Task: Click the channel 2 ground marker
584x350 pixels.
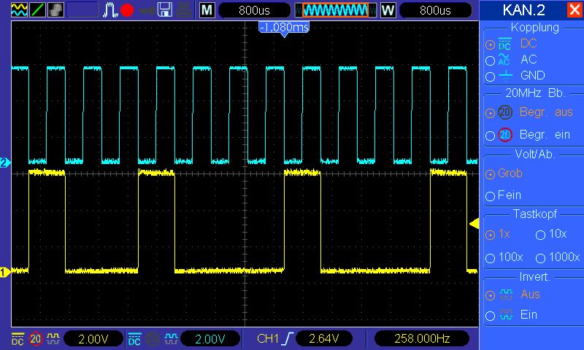Action: point(4,163)
